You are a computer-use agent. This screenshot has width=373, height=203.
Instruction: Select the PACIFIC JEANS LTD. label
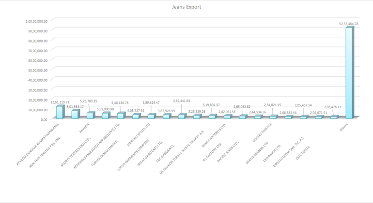[x=228, y=152]
